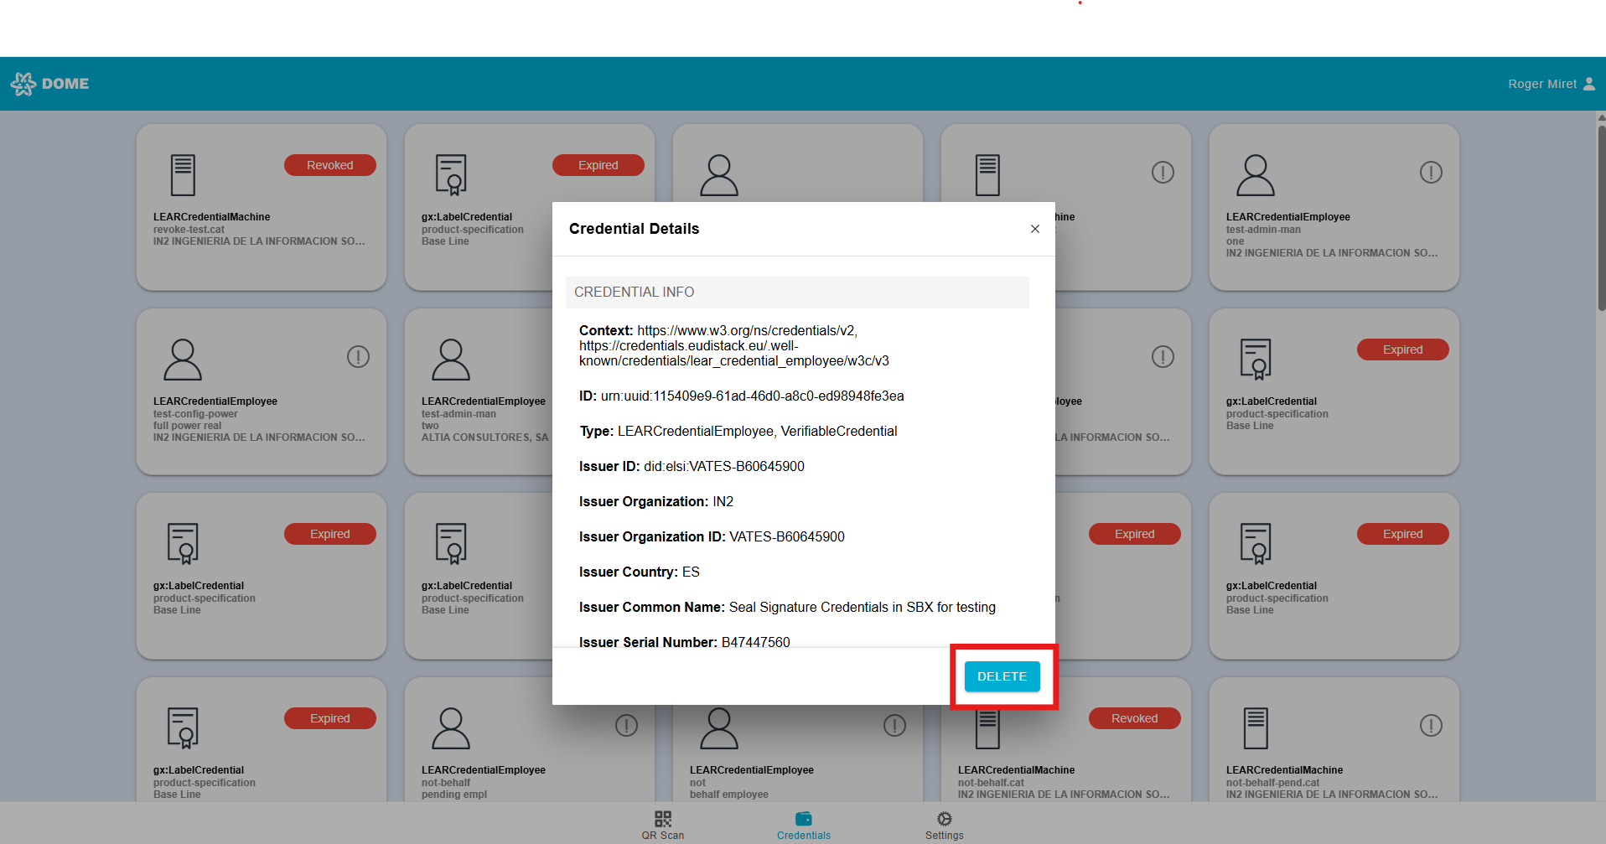Click the Revoked badge on not-behalf.cat card

click(1134, 718)
